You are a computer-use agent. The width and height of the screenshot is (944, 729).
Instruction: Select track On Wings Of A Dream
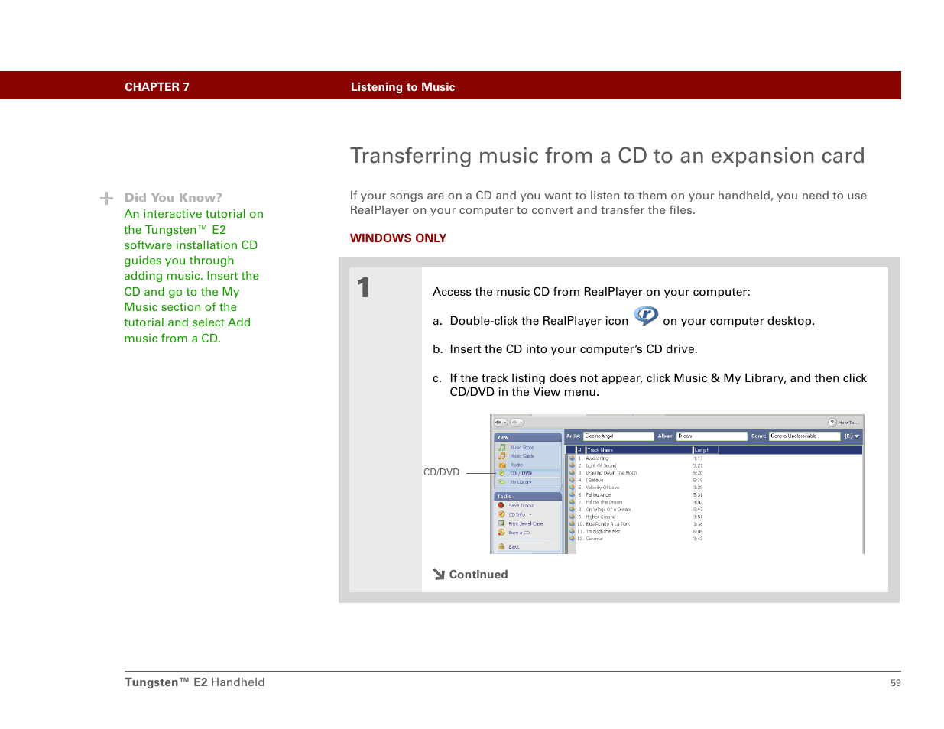coord(608,510)
